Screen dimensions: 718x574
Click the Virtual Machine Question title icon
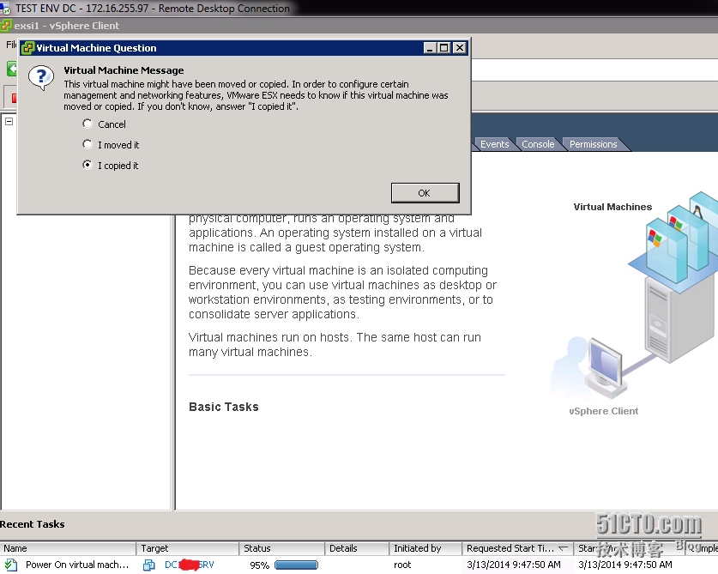point(28,48)
